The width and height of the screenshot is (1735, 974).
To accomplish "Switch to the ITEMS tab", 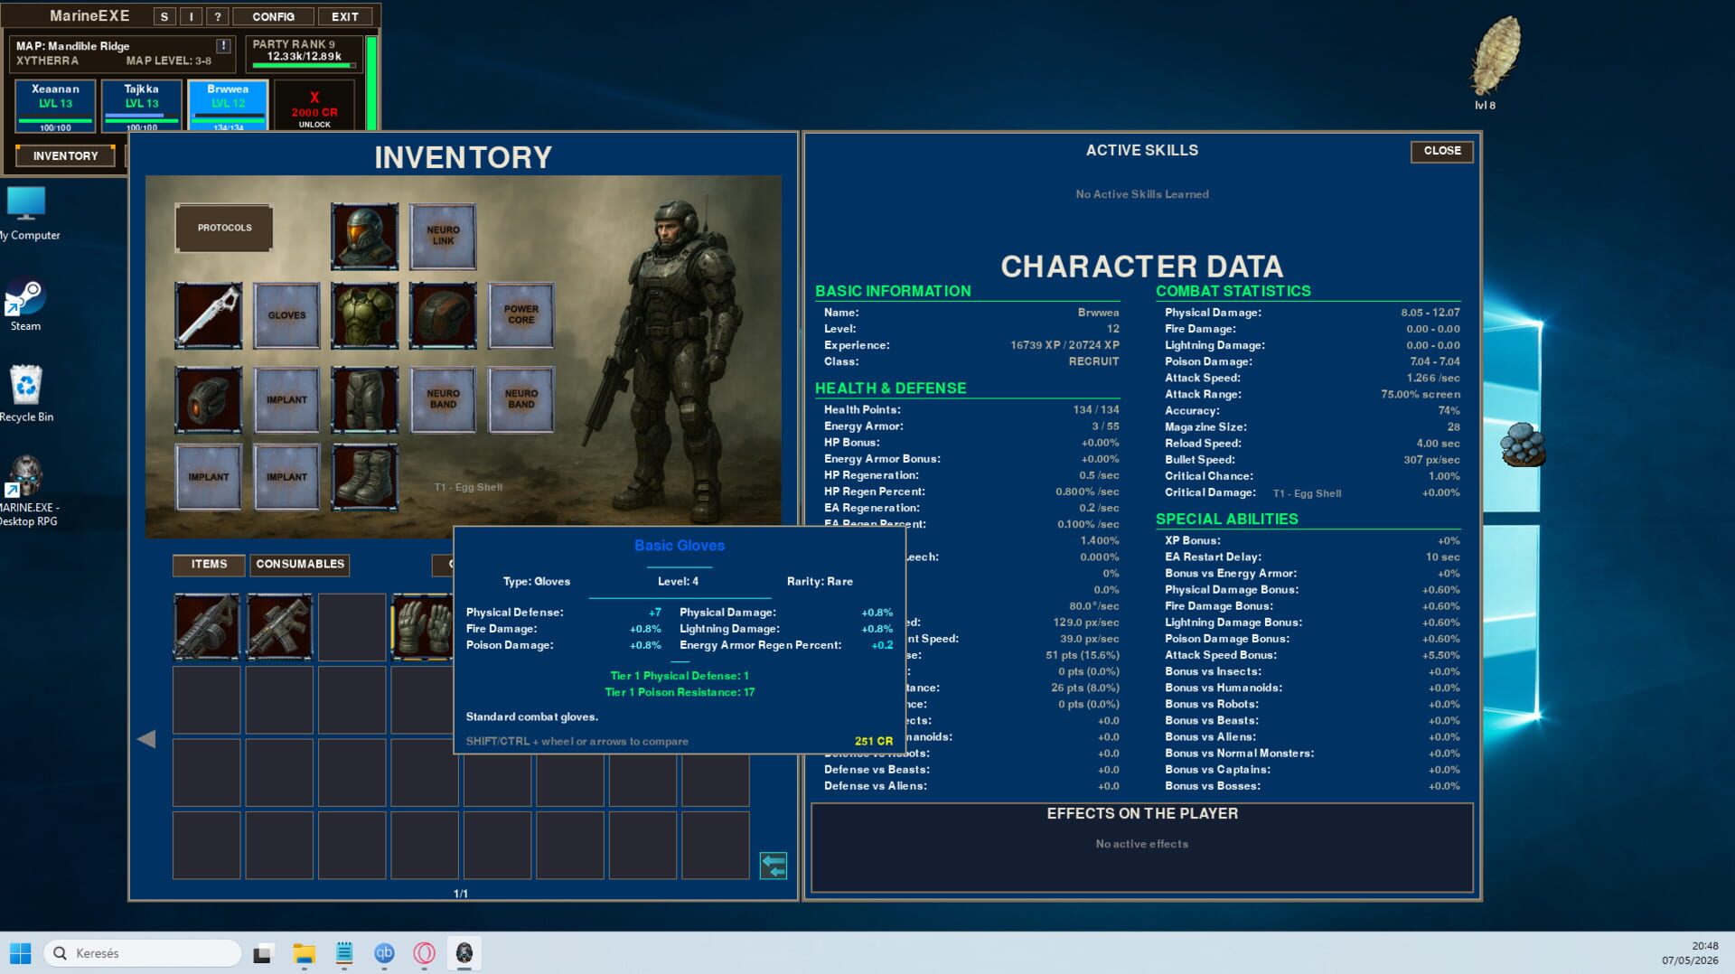I will 209,564.
